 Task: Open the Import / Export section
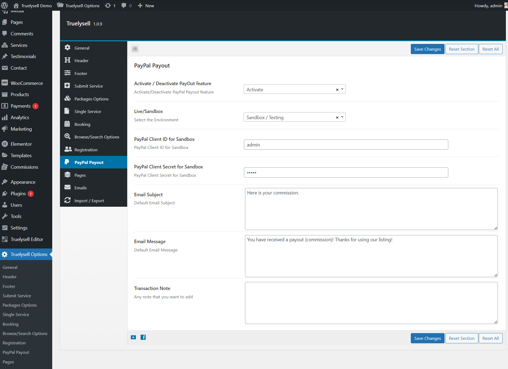click(x=89, y=201)
